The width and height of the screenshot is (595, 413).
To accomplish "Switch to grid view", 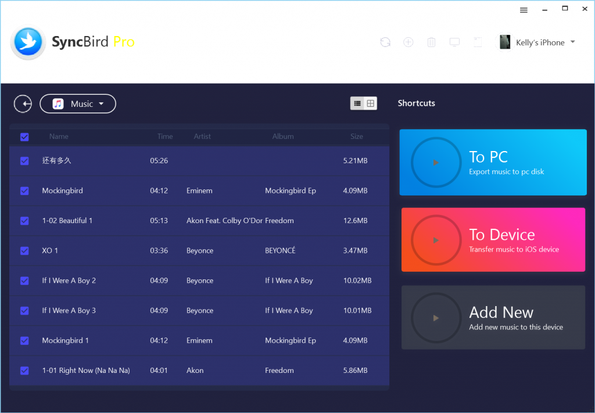I will [370, 103].
